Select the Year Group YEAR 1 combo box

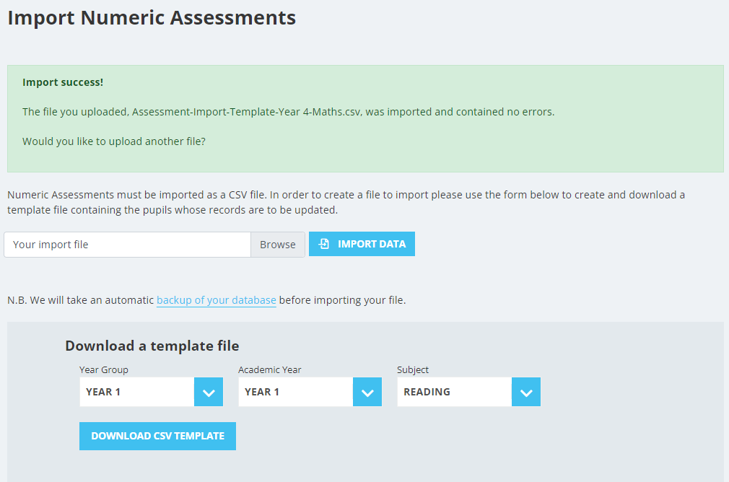tap(151, 392)
